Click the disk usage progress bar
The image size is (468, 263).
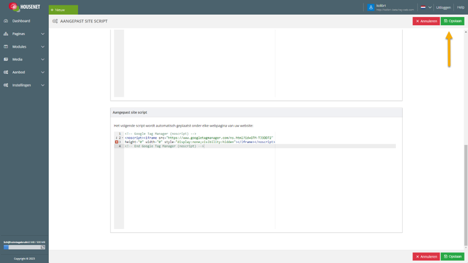pos(24,247)
